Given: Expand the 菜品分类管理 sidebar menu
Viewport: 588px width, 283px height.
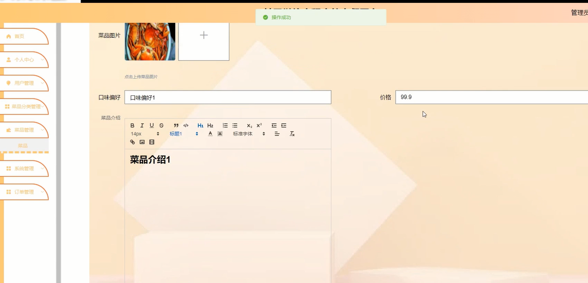Looking at the screenshot, I should pos(24,106).
